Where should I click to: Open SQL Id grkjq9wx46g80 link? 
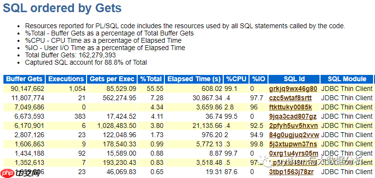tap(293, 89)
